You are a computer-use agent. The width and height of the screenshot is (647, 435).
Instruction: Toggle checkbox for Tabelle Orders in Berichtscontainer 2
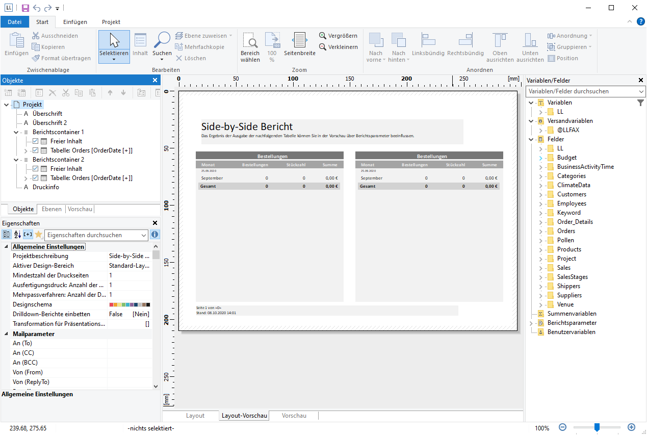point(36,178)
